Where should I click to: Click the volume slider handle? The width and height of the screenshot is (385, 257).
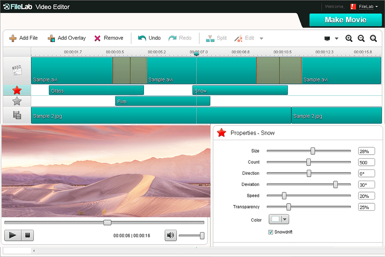202,236
